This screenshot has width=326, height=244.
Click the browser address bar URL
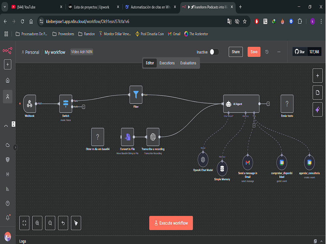click(87, 21)
